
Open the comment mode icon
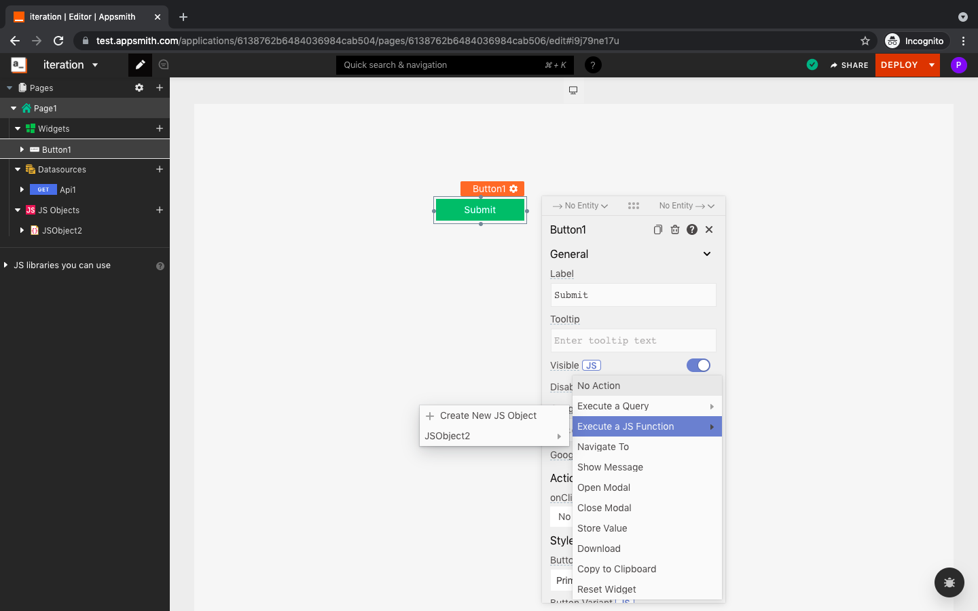click(164, 65)
